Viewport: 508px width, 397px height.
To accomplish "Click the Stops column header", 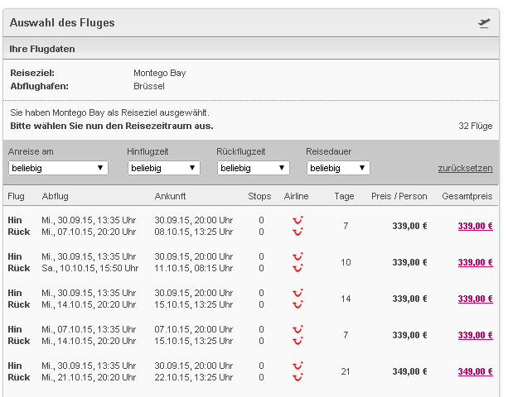I will tap(259, 196).
